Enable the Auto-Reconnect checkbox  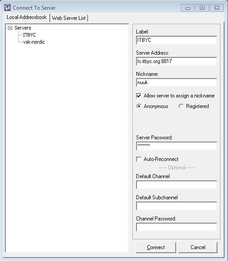[x=139, y=159]
